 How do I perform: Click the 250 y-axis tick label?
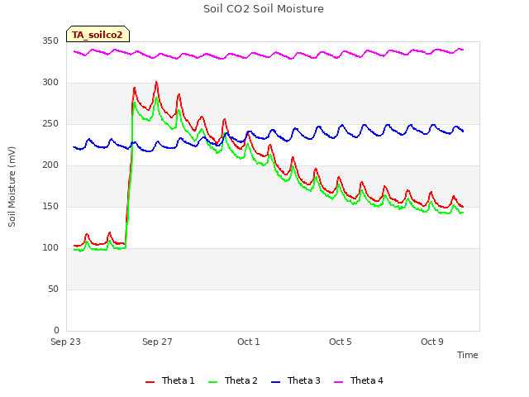50,124
